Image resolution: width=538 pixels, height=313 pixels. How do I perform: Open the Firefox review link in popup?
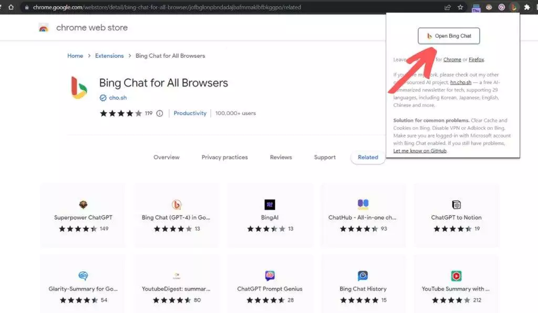(476, 60)
